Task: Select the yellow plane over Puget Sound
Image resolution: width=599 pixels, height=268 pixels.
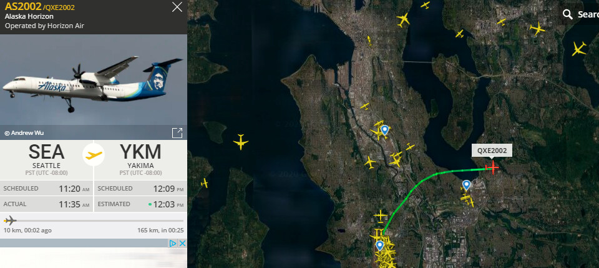Action: (241, 142)
